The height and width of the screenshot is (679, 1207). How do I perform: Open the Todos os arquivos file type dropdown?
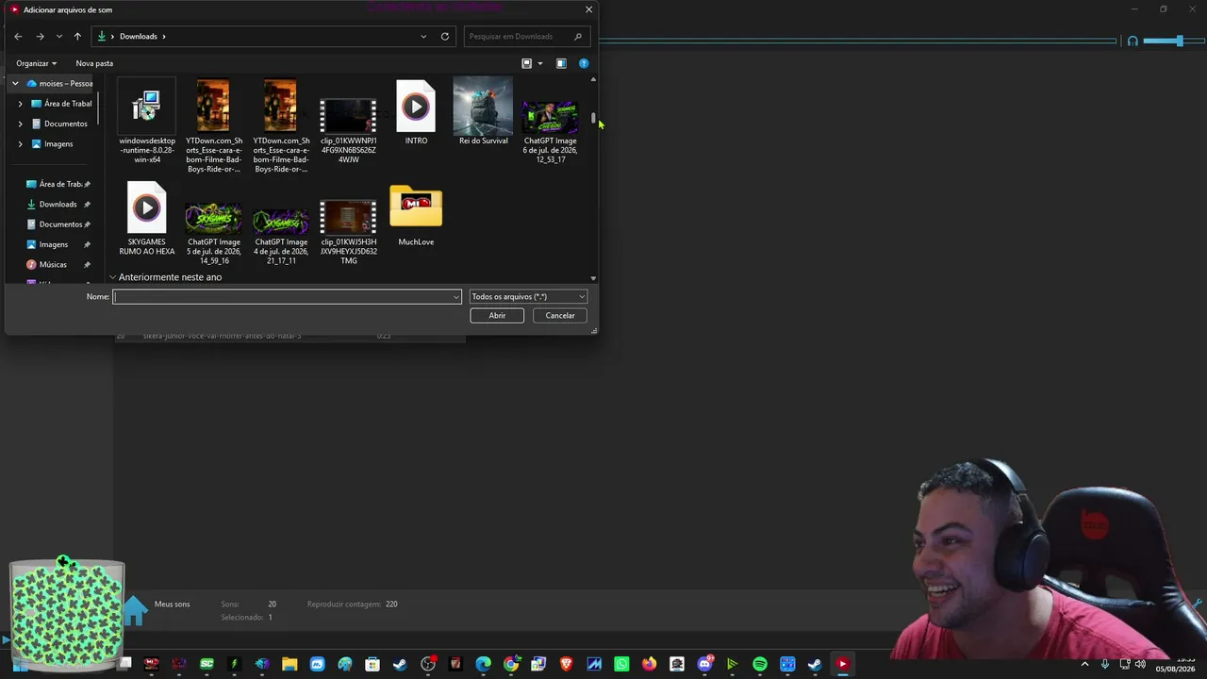pyautogui.click(x=528, y=297)
